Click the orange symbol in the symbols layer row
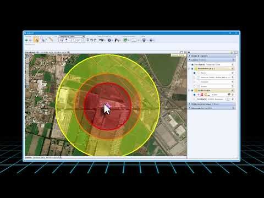This screenshot has height=198, width=264. pos(206,95)
